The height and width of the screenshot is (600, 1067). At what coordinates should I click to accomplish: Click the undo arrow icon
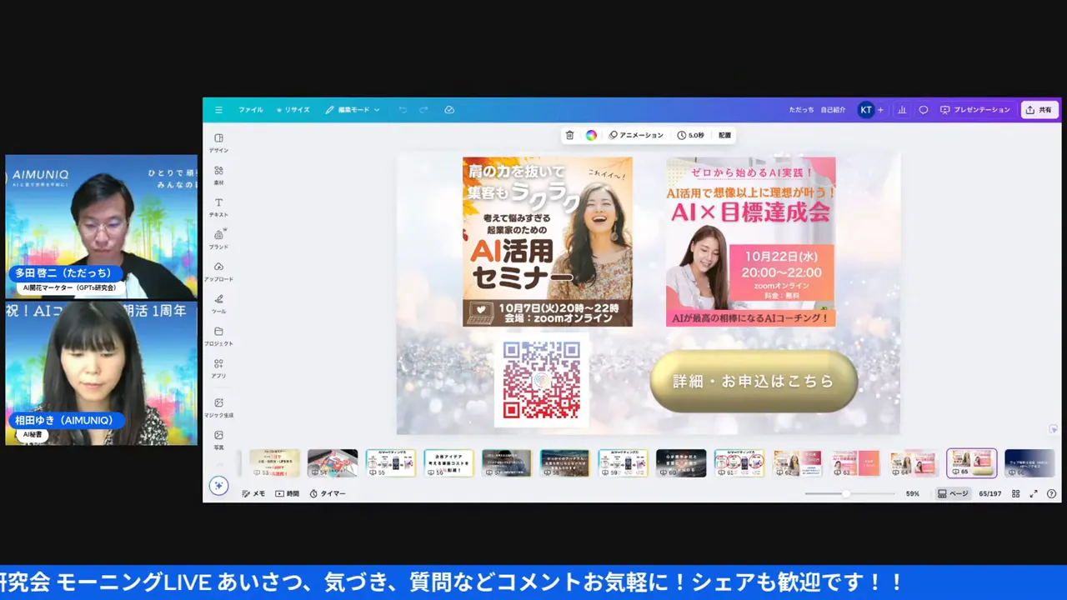point(403,110)
